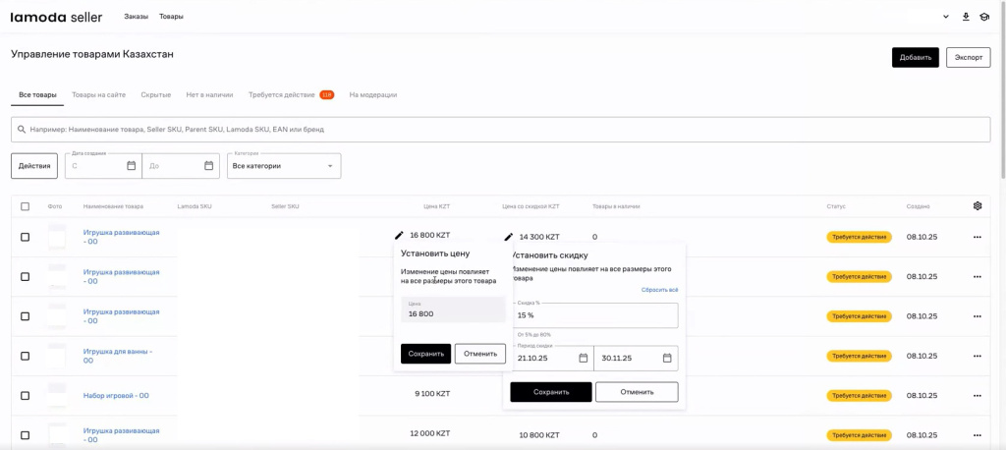Open calendar icon in creation date 'С' field
Viewport: 1006px width, 450px height.
tap(131, 166)
